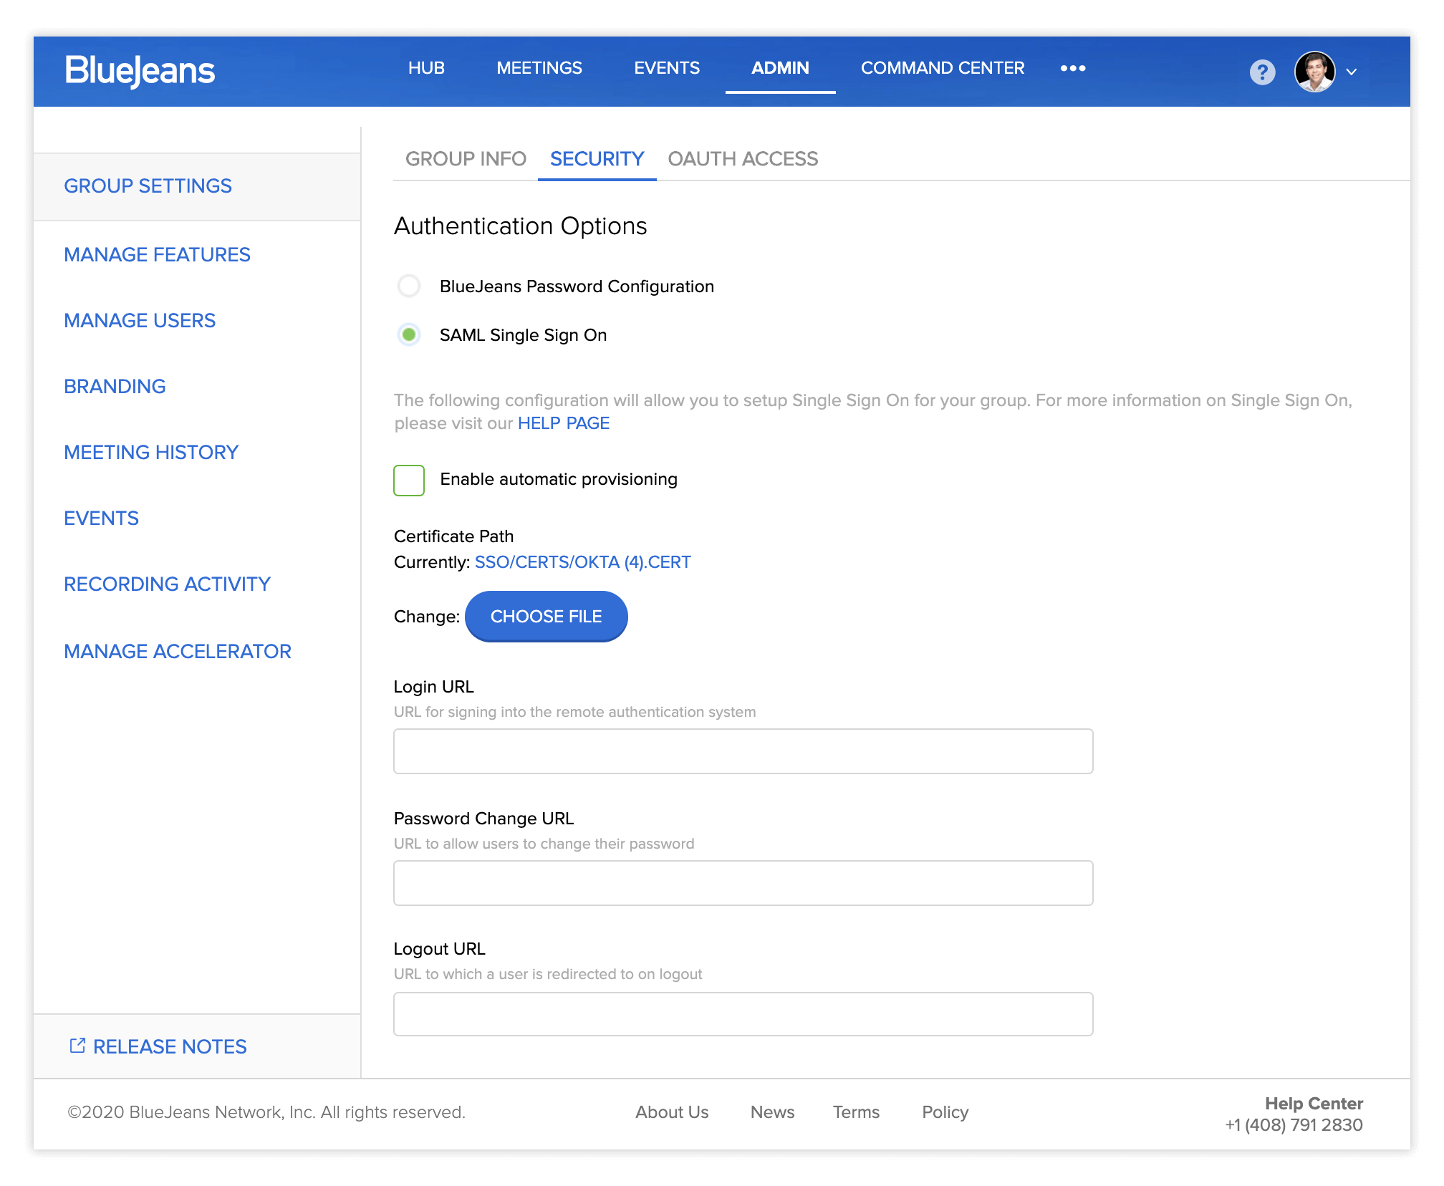This screenshot has width=1444, height=1186.
Task: Click the Authentication Options heading
Action: point(520,226)
